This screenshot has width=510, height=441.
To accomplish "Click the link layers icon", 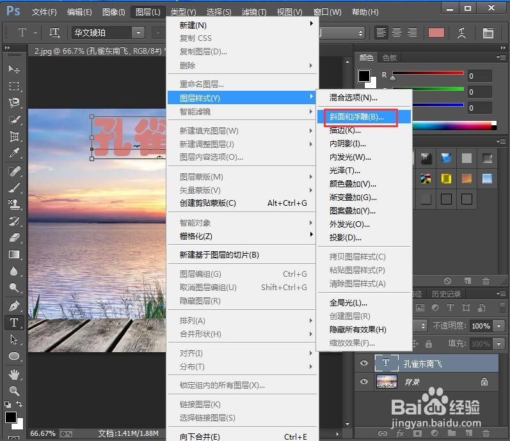I will 383,433.
